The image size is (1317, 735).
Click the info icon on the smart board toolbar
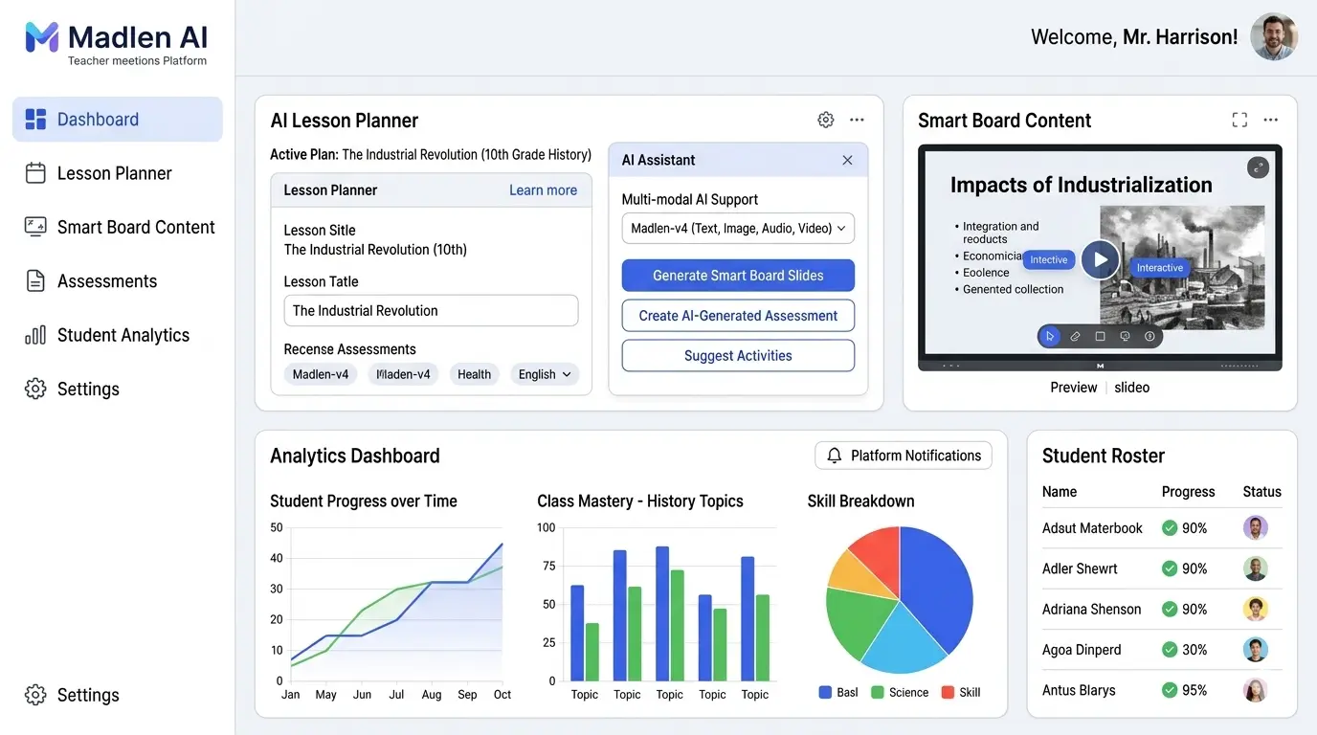(1150, 336)
